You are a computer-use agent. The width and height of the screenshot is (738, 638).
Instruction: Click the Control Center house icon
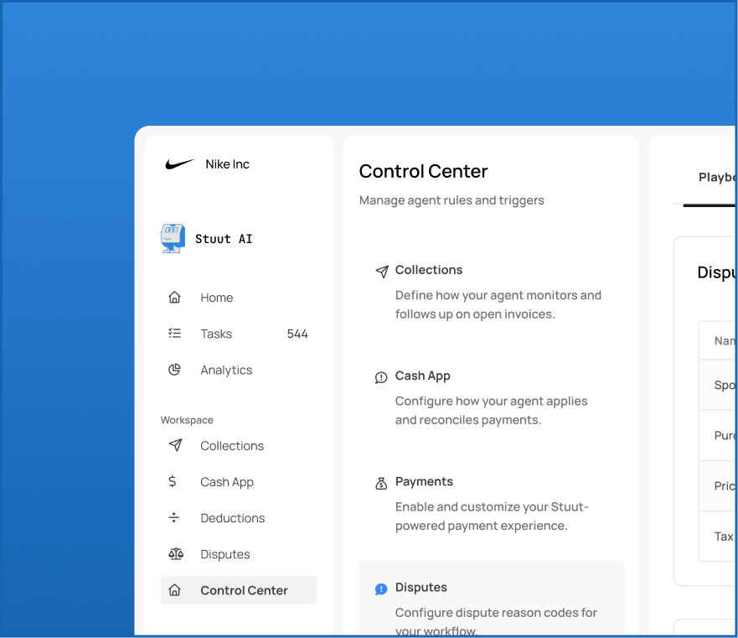(174, 590)
